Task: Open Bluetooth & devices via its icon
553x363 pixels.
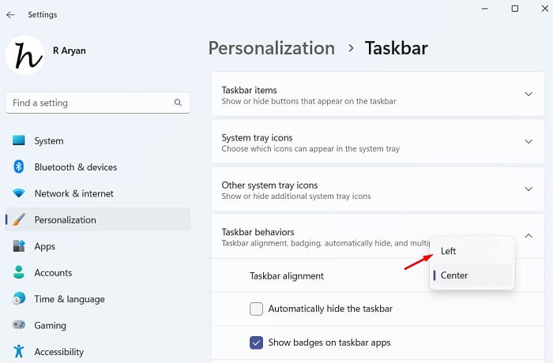Action: (19, 167)
